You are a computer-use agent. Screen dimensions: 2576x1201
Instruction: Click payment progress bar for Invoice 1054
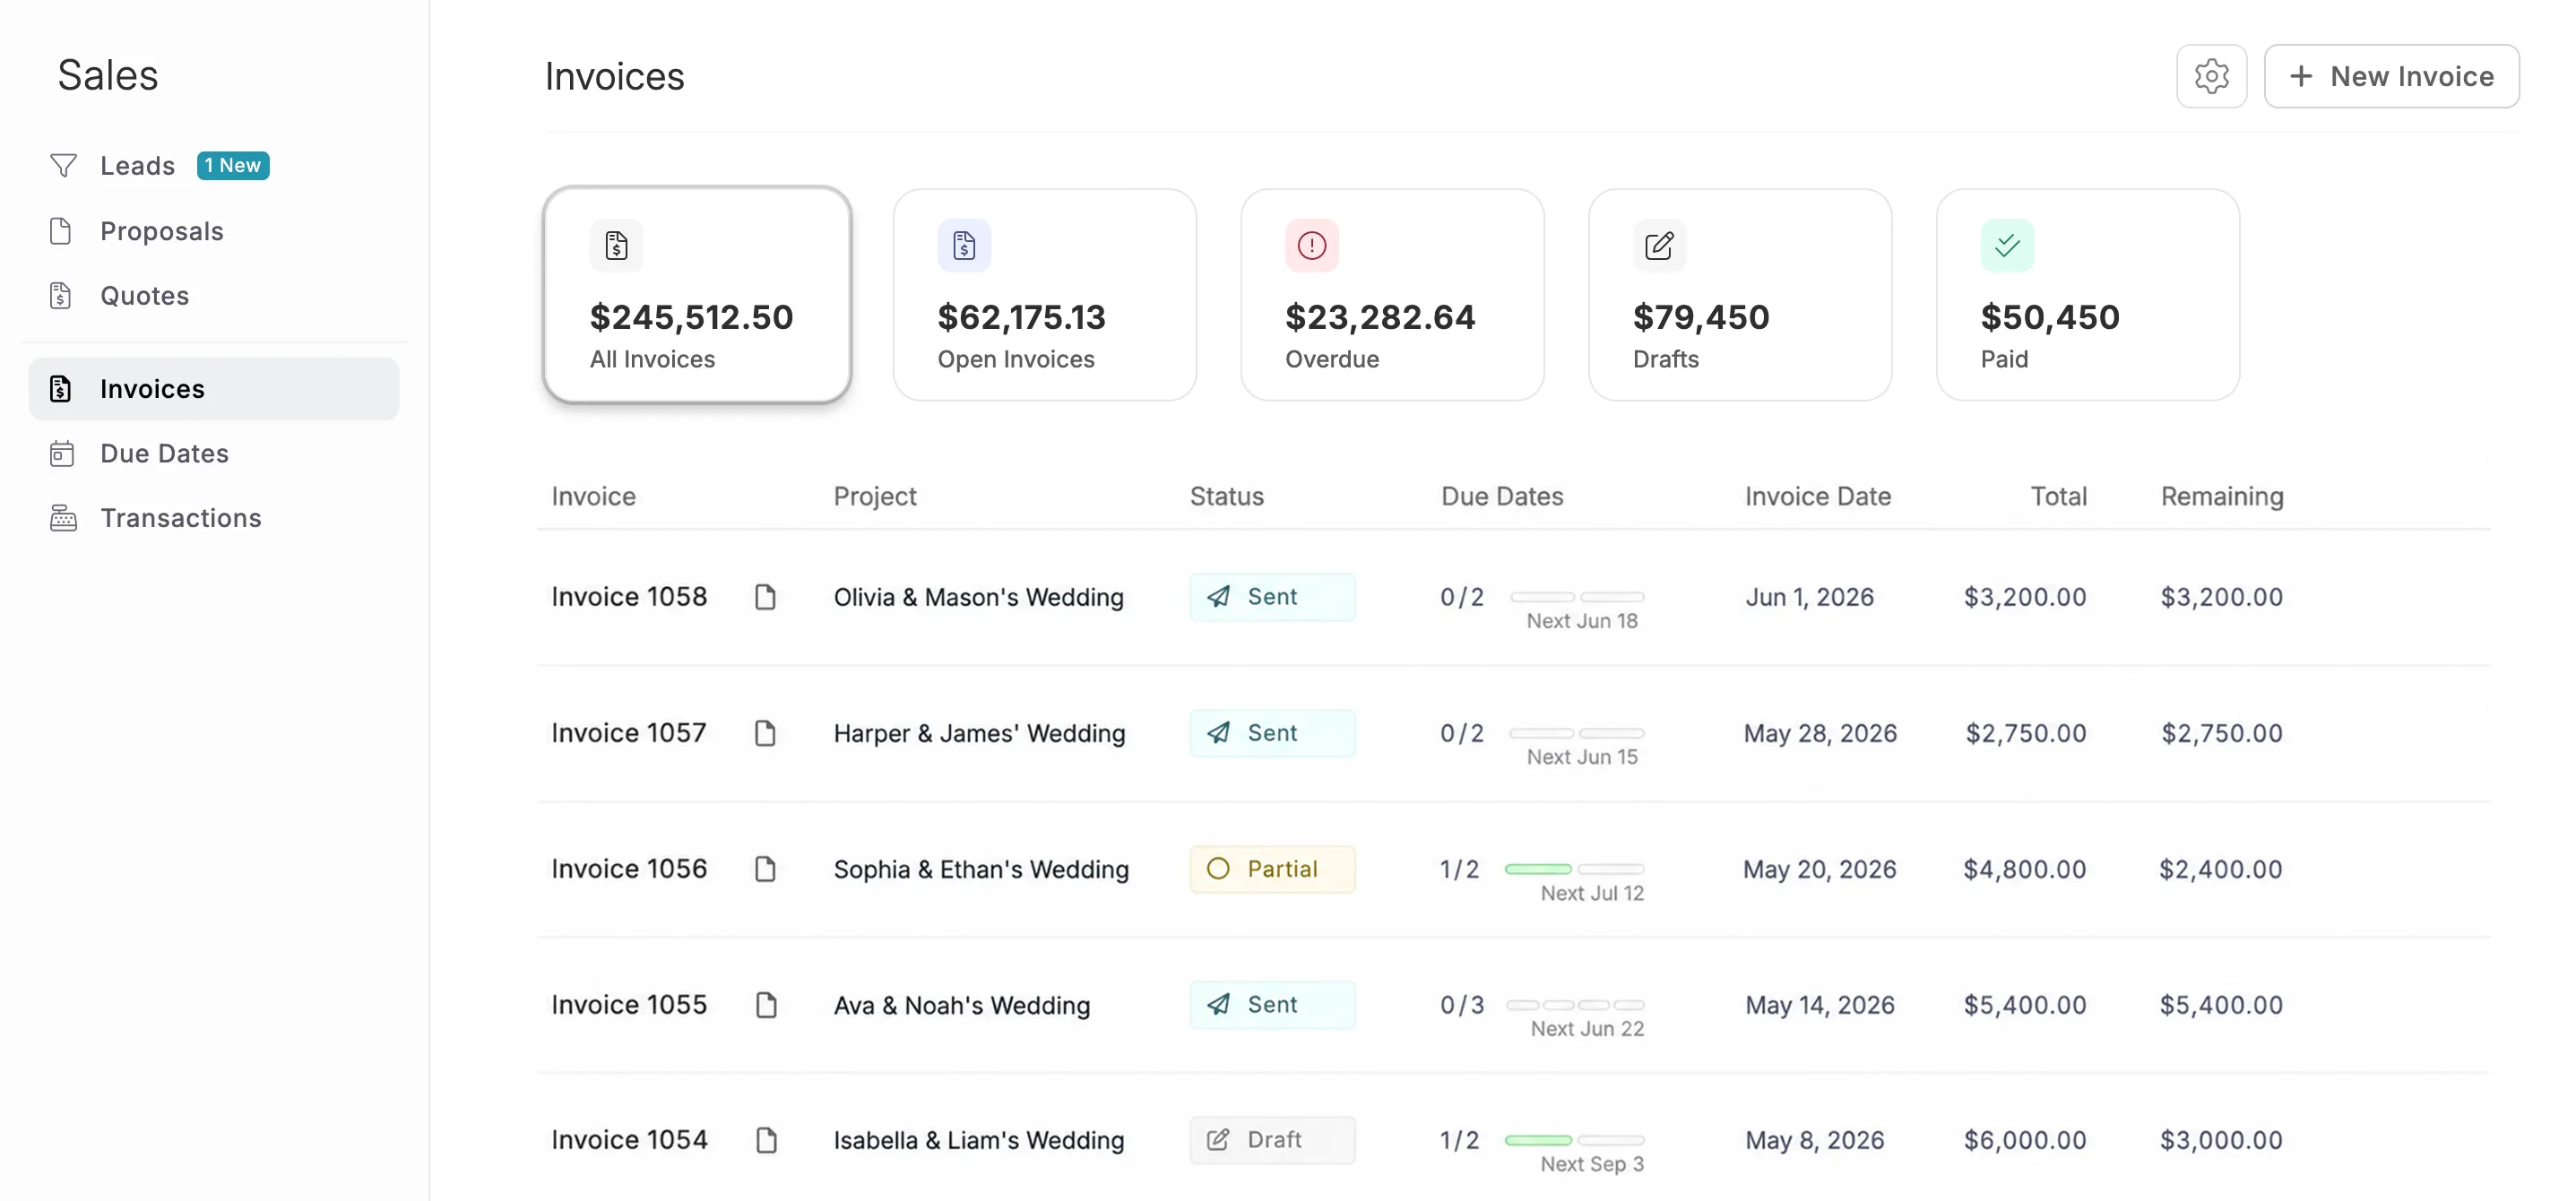tap(1574, 1140)
